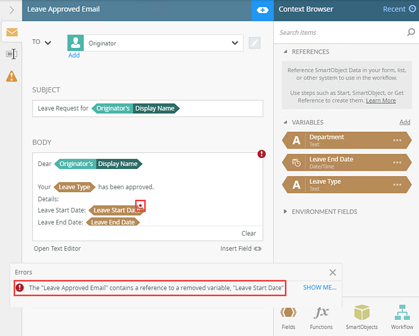Click SHOW ME link in Errors
Image resolution: width=419 pixels, height=336 pixels.
(320, 287)
